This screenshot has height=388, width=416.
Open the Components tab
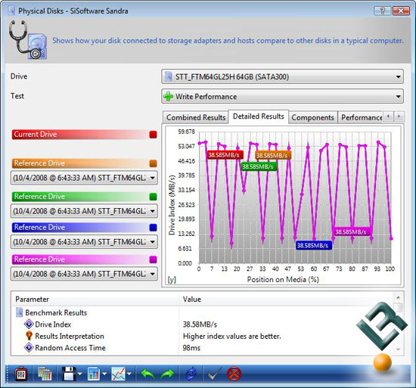(313, 117)
